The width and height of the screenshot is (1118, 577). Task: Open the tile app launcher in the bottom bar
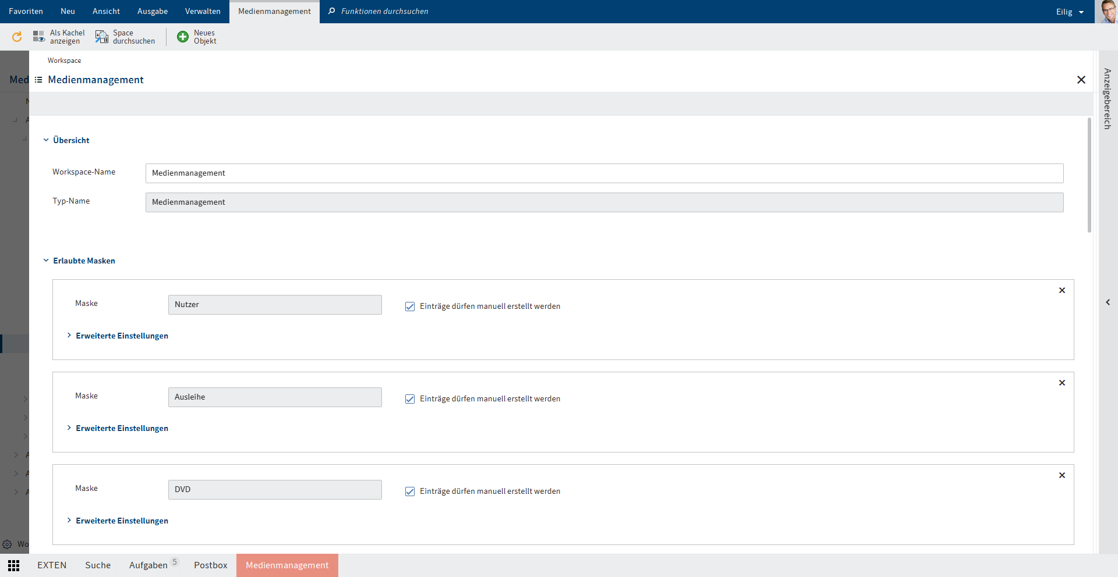(13, 565)
